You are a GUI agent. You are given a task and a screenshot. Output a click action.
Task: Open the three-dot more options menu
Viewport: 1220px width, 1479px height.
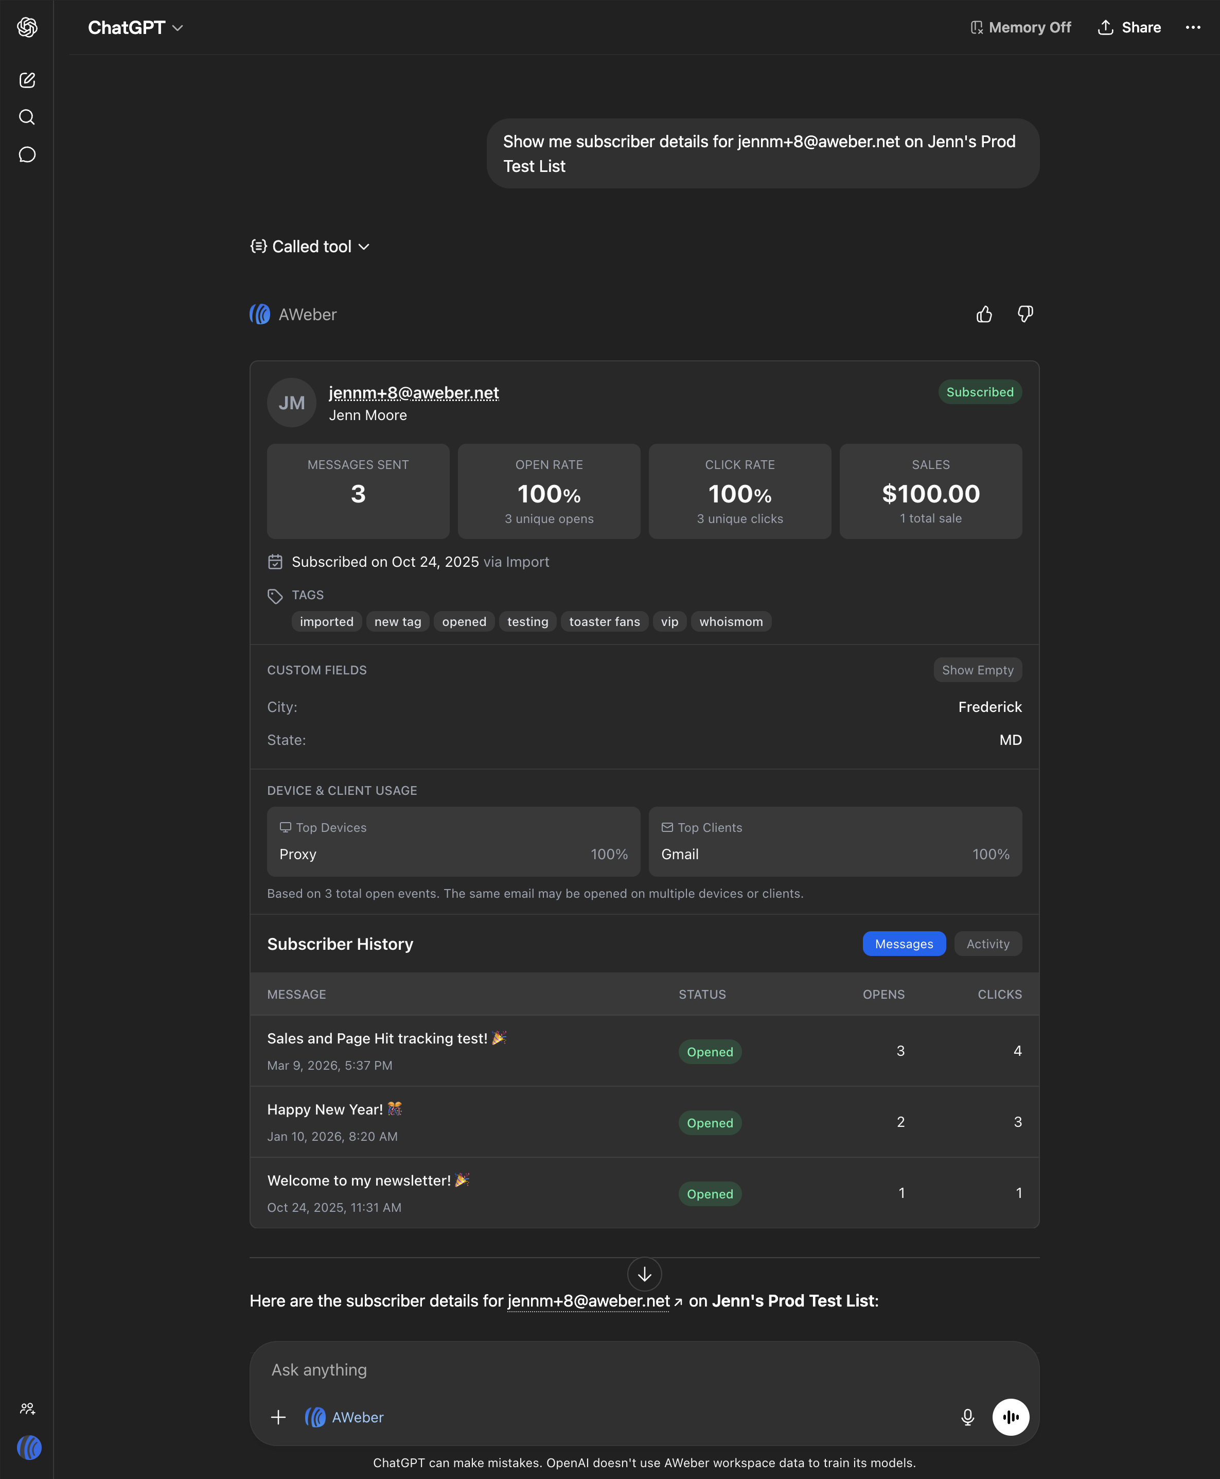click(x=1193, y=27)
